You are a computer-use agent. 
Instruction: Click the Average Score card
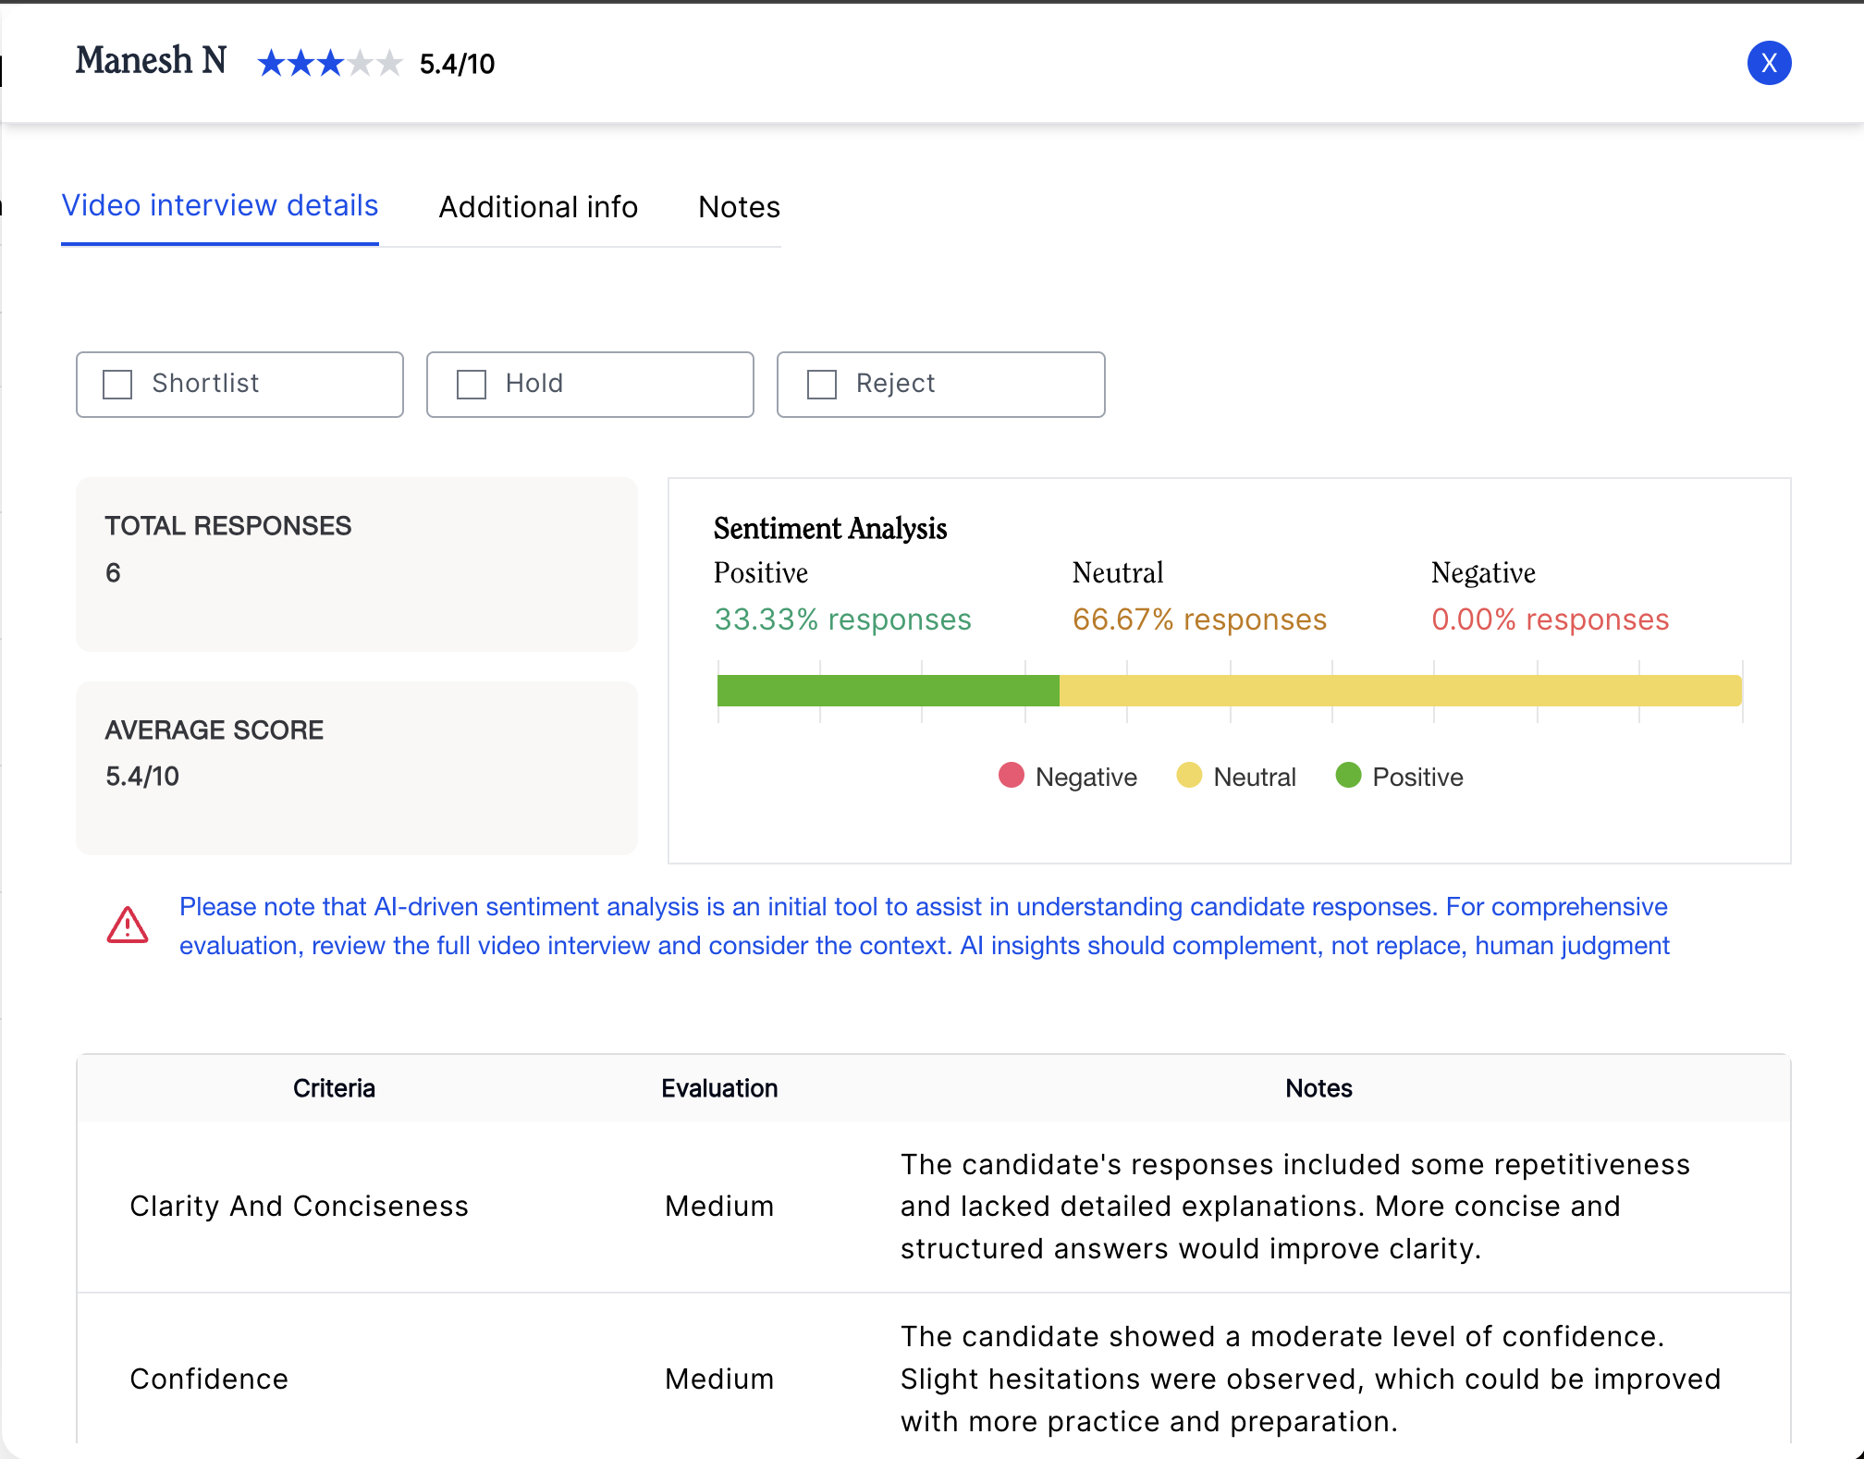tap(356, 767)
